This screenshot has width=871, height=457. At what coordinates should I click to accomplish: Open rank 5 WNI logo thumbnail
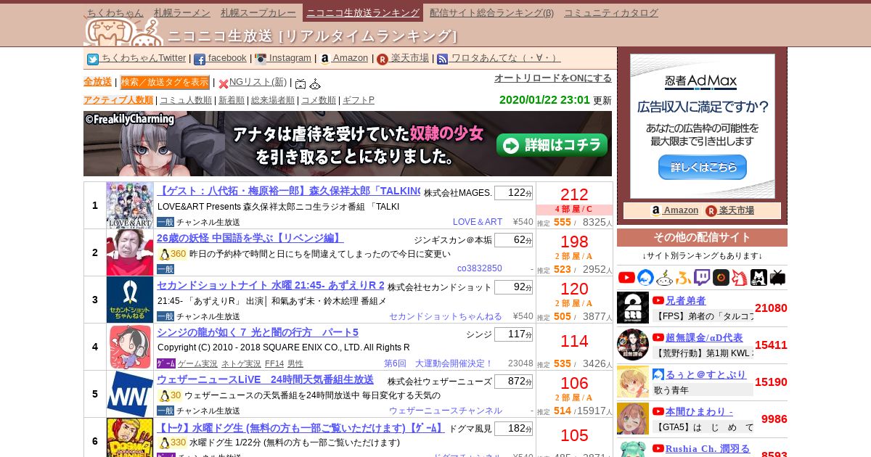point(130,394)
